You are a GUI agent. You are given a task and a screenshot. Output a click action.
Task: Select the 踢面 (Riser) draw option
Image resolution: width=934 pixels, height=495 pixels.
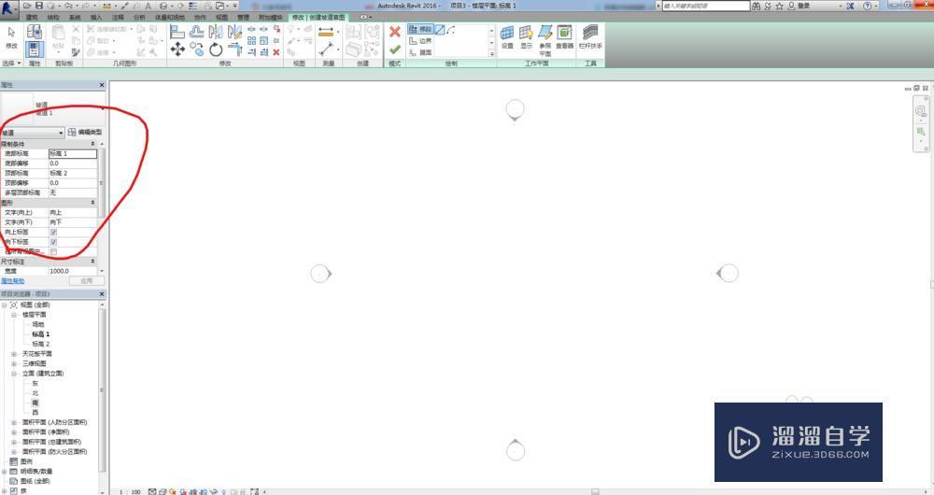(x=420, y=52)
